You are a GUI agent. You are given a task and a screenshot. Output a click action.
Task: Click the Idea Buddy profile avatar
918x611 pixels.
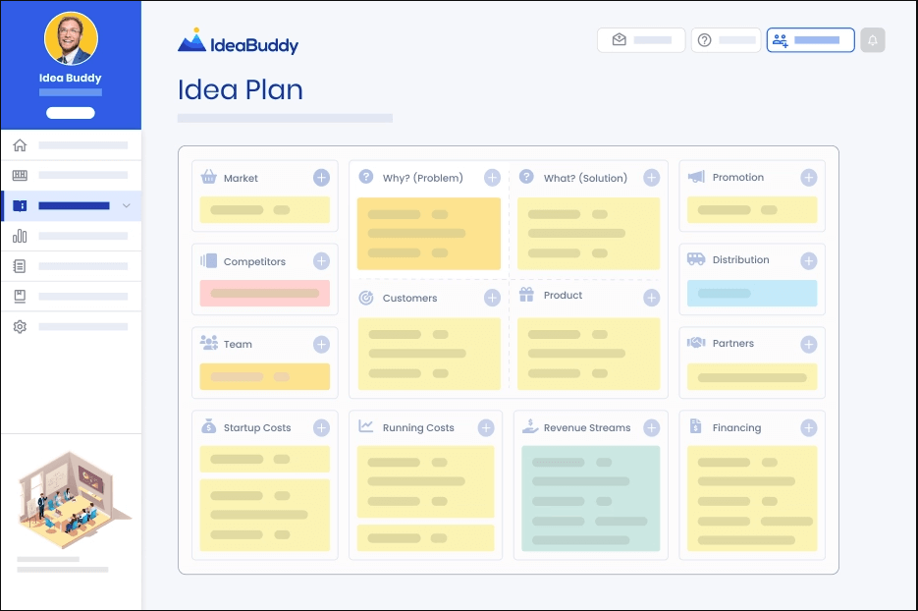click(70, 38)
